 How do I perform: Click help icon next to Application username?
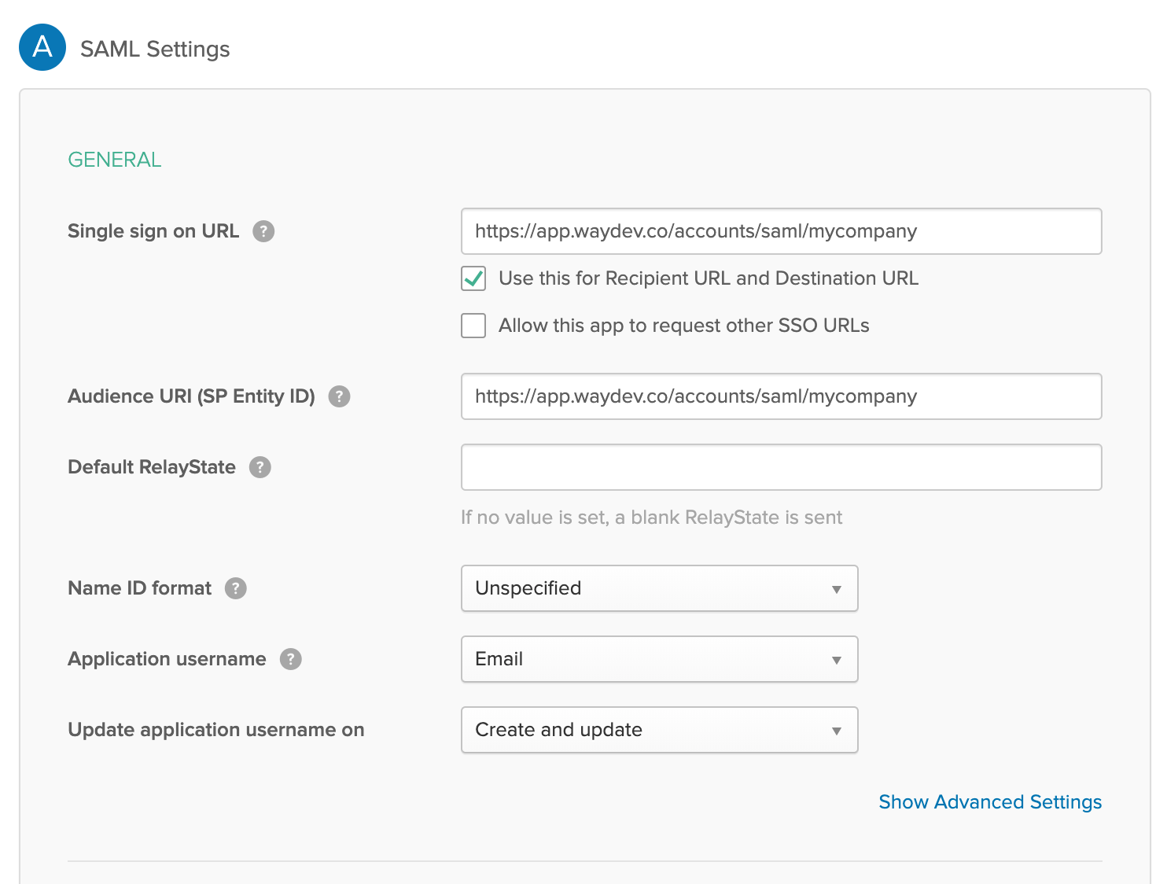coord(291,659)
